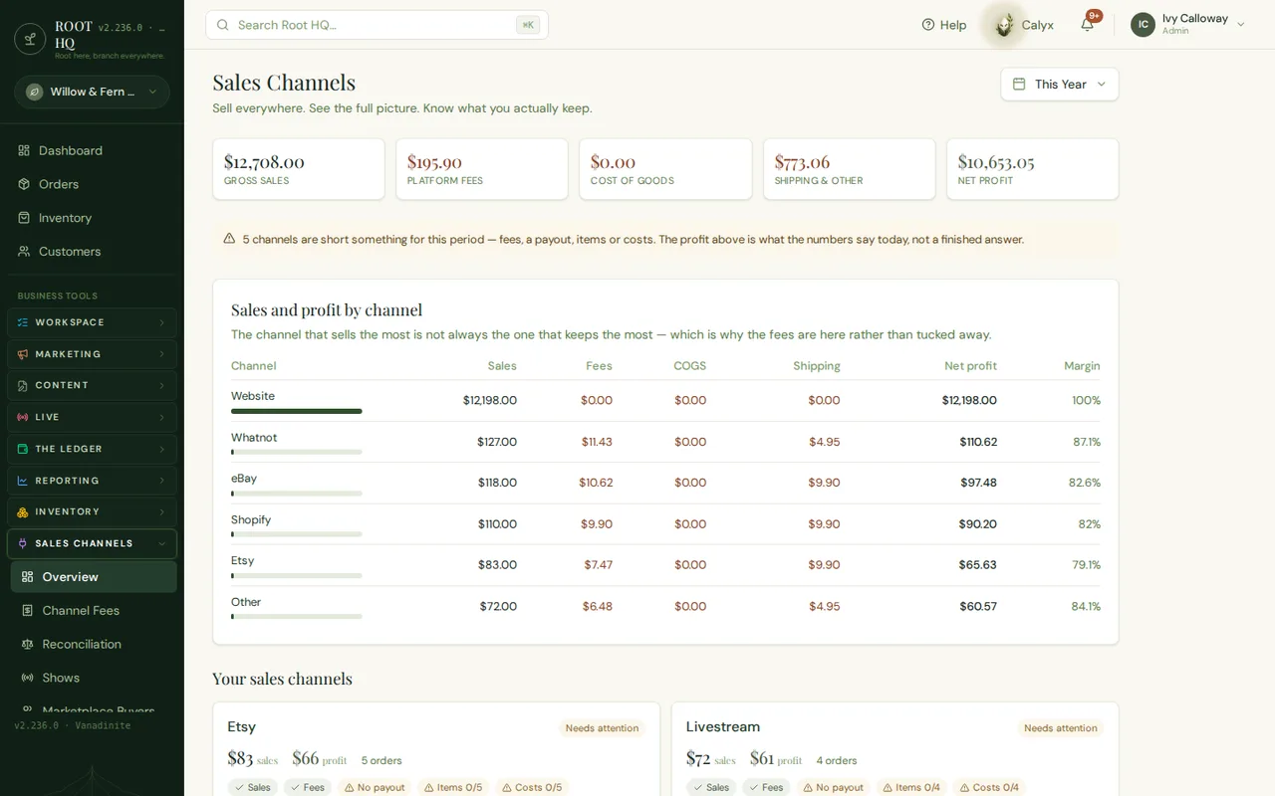The image size is (1275, 796).
Task: Select the Overview sub-item
Action: point(94,577)
